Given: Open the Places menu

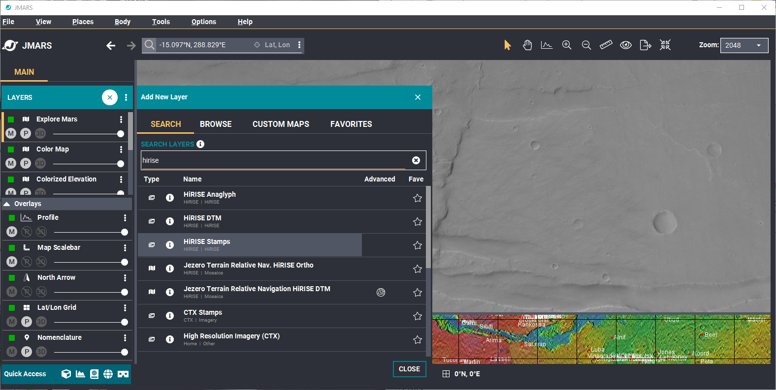Looking at the screenshot, I should [83, 22].
